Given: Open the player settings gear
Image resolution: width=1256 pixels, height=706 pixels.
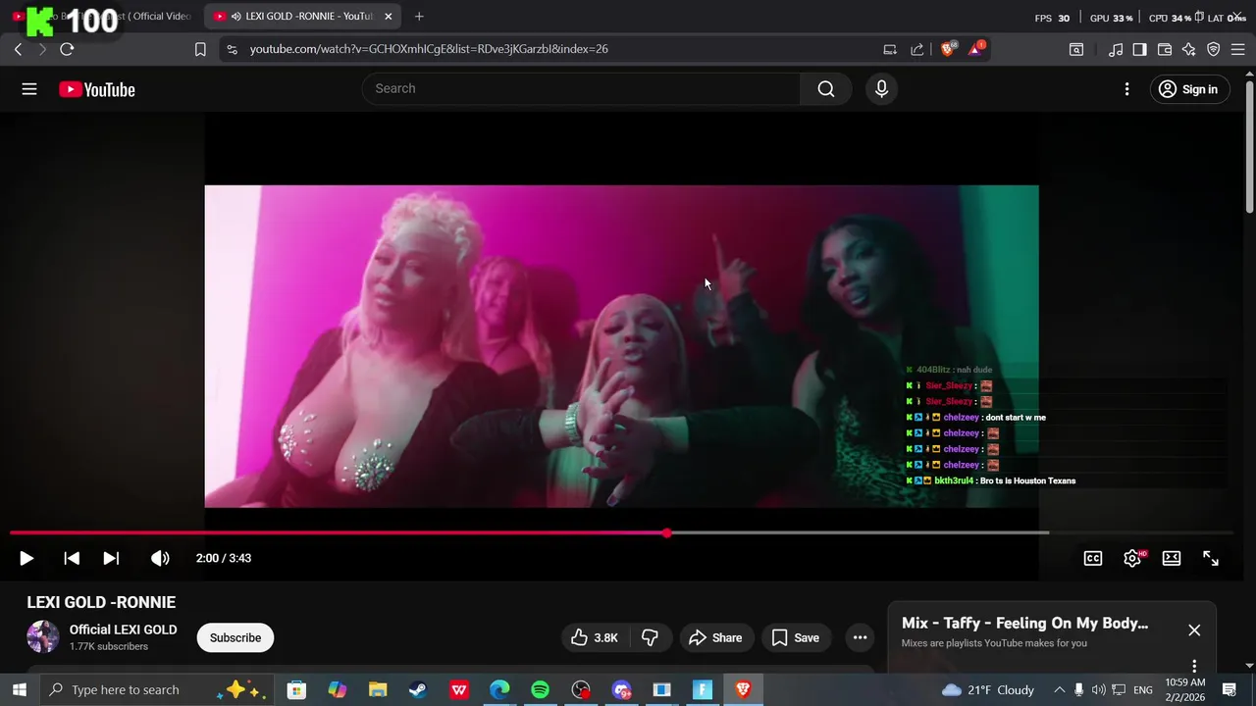Looking at the screenshot, I should [1132, 558].
